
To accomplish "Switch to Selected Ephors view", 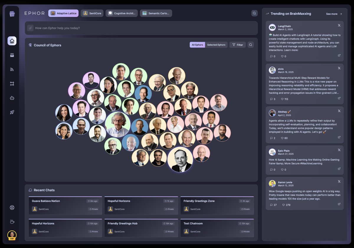I will pyautogui.click(x=216, y=45).
